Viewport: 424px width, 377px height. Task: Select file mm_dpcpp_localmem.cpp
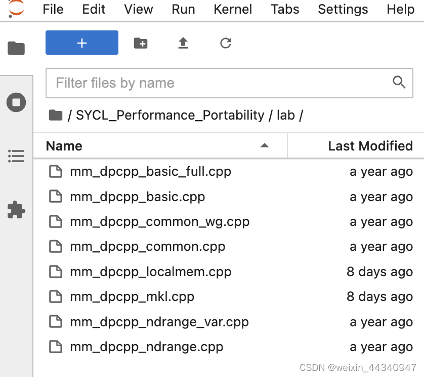pyautogui.click(x=229, y=272)
